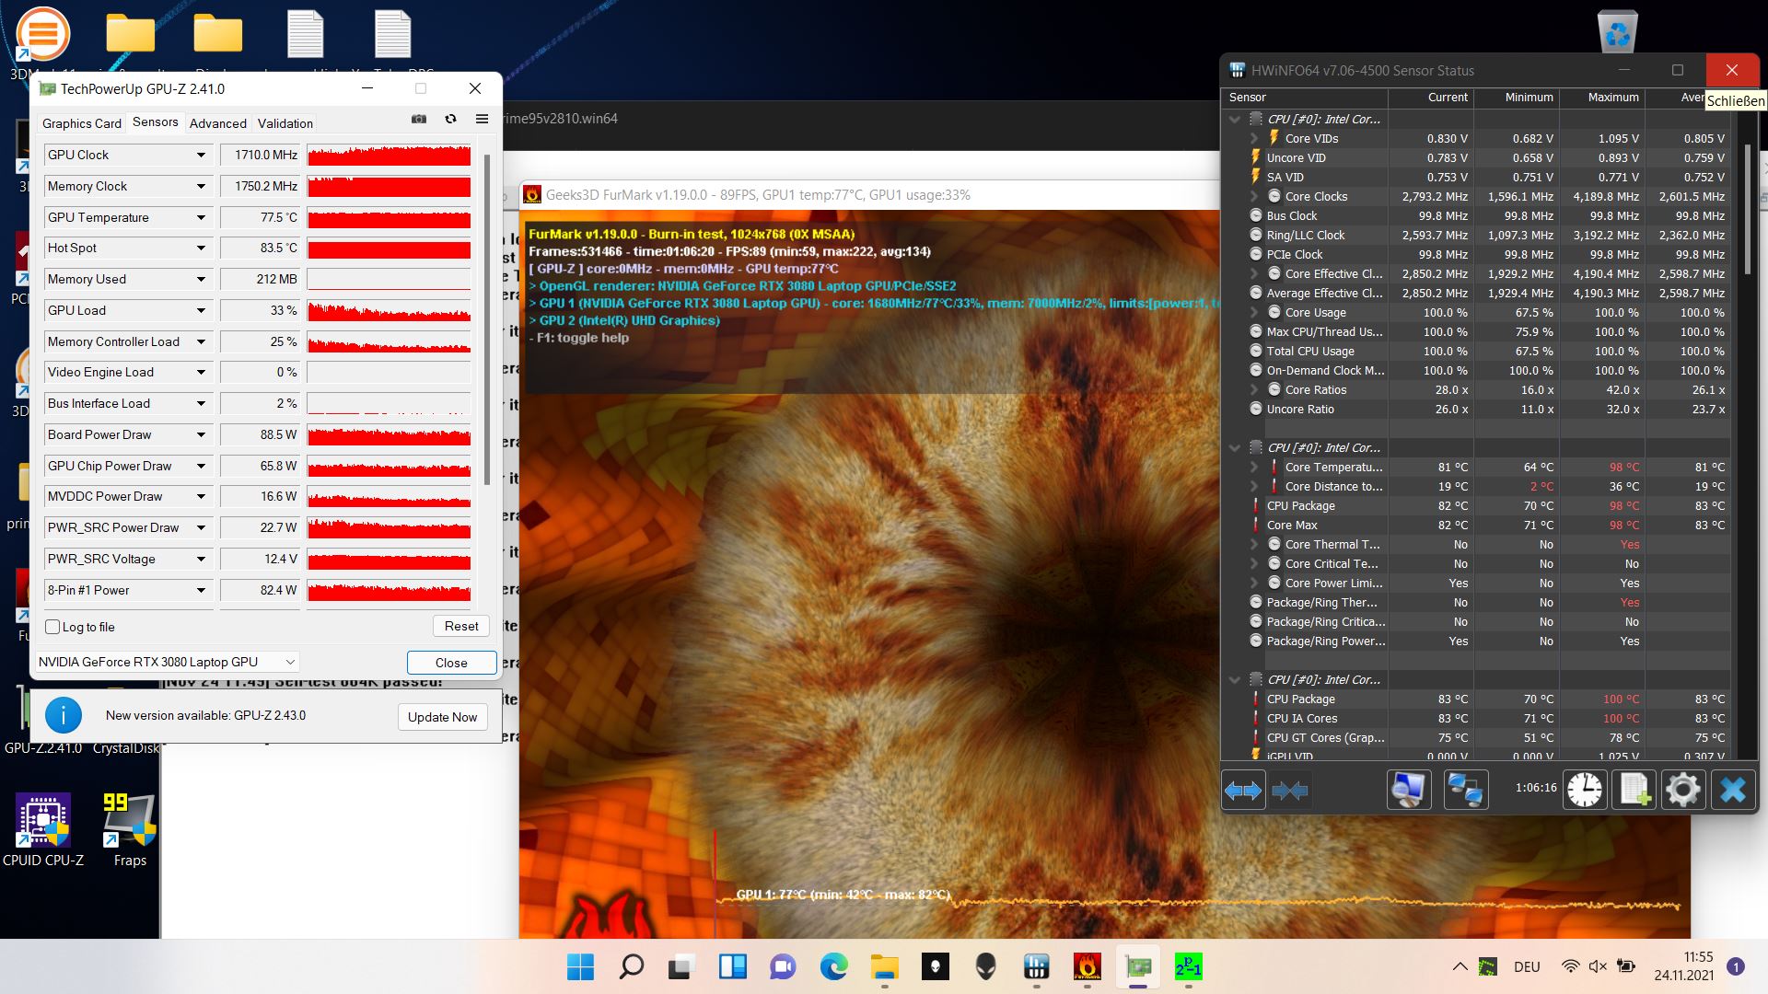Viewport: 1768px width, 994px height.
Task: Open the DEU language indicator
Action: click(x=1527, y=967)
